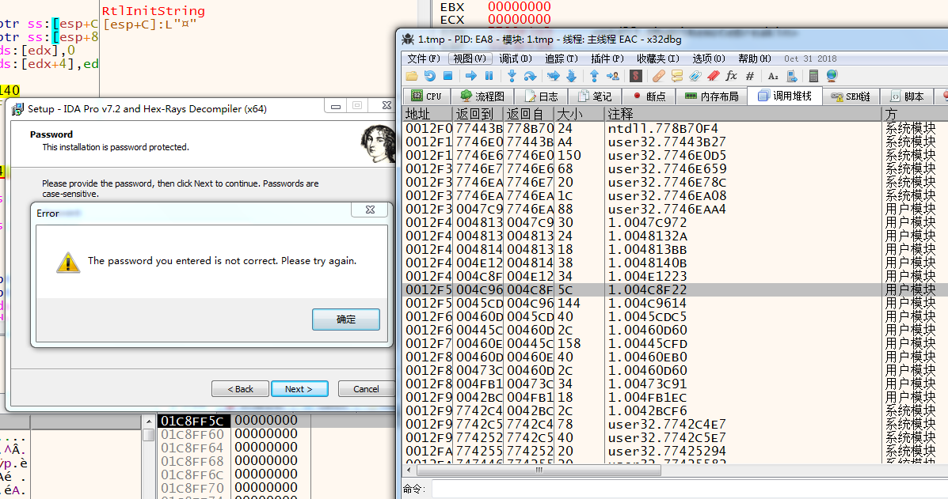Click the Stop debugging square icon

[448, 76]
